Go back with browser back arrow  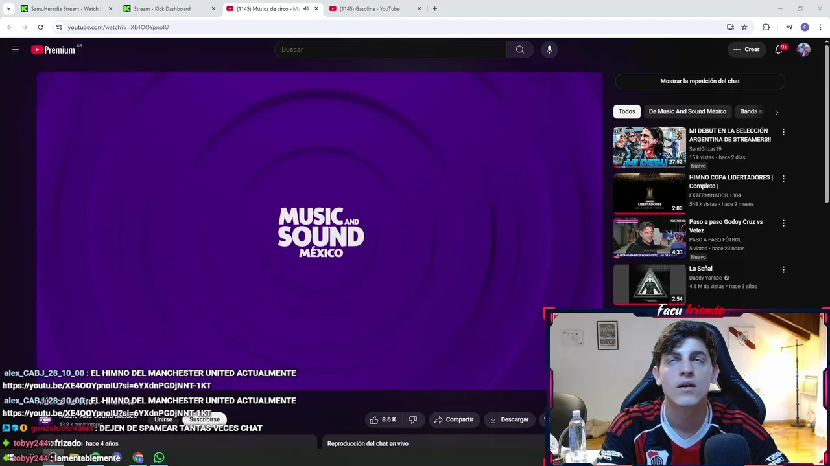[9, 27]
